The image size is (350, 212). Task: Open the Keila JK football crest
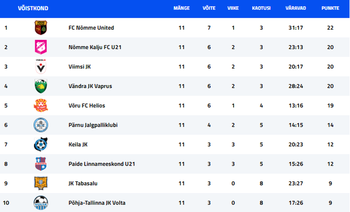tap(41, 144)
